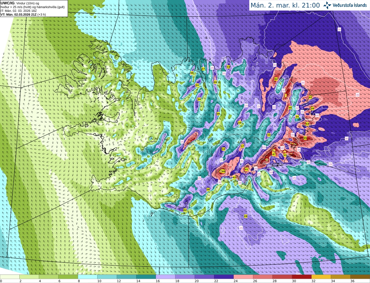Click the scale label '2'

click(20, 281)
